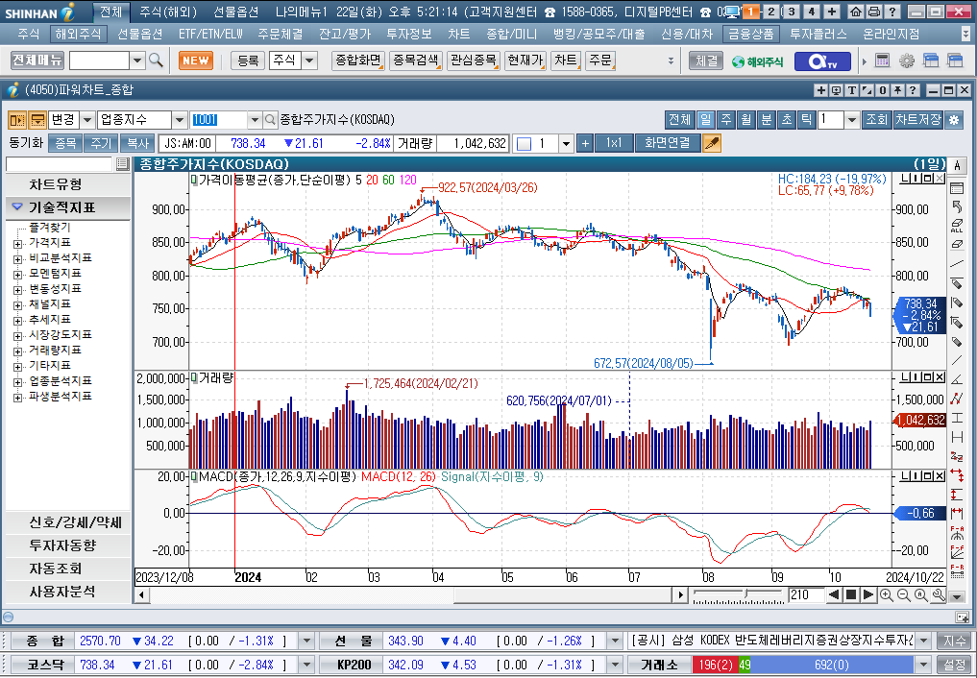This screenshot has height=678, width=977.
Task: Select the 일 daily period toggle
Action: [705, 119]
